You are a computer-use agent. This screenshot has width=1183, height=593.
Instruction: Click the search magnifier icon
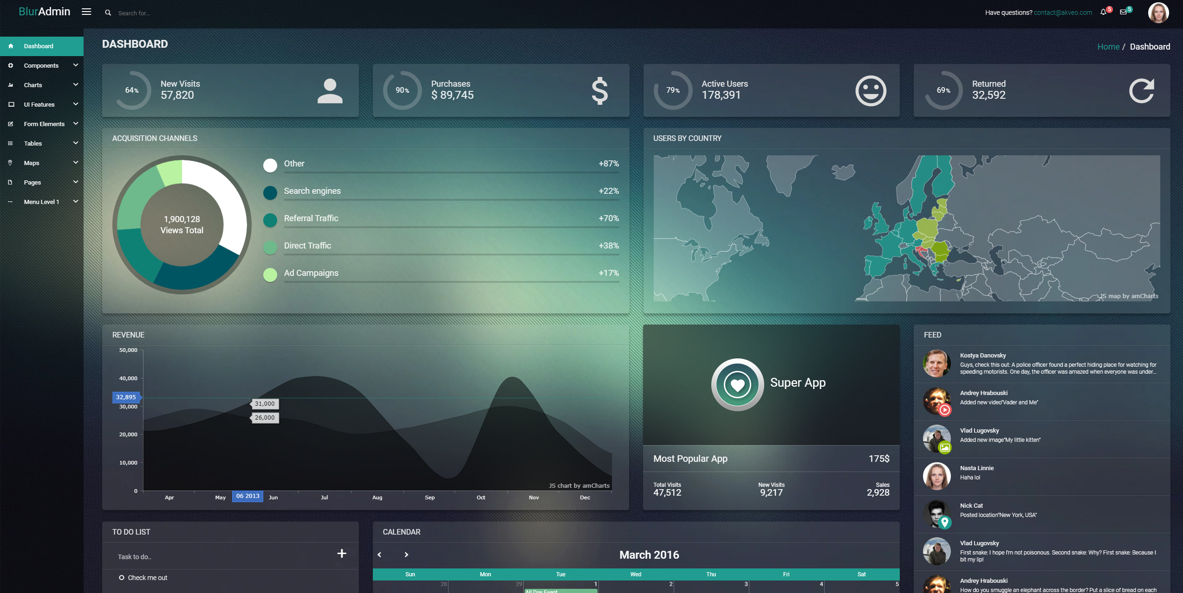pos(108,13)
